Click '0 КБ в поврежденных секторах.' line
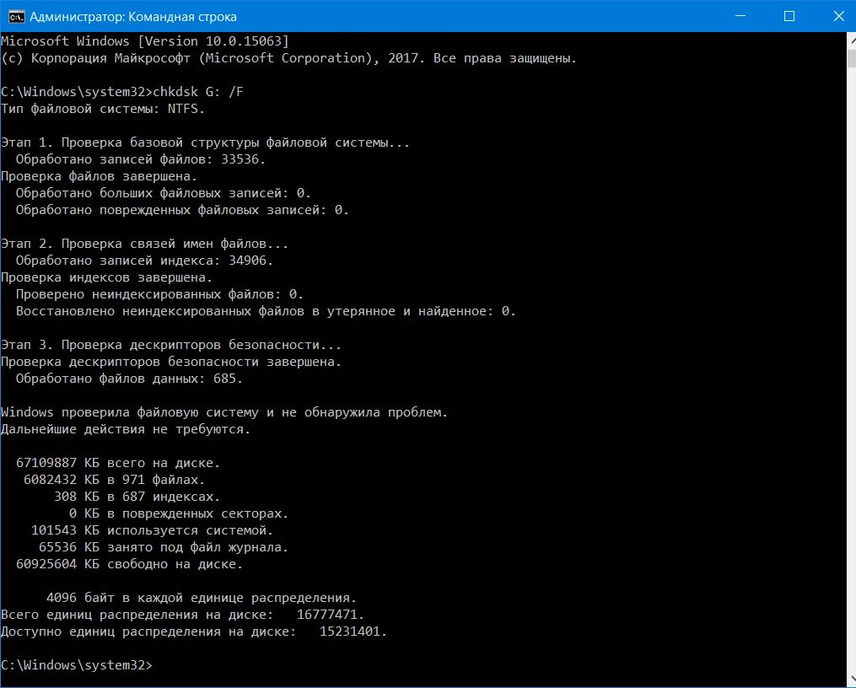Screen dimensions: 856x688 [x=179, y=513]
